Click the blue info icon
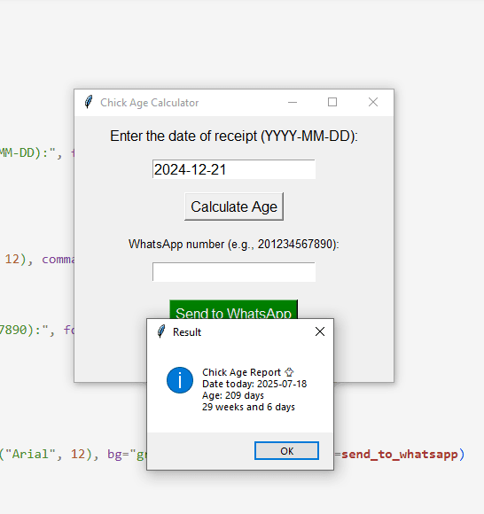Viewport: 484px width, 514px height. 180,380
